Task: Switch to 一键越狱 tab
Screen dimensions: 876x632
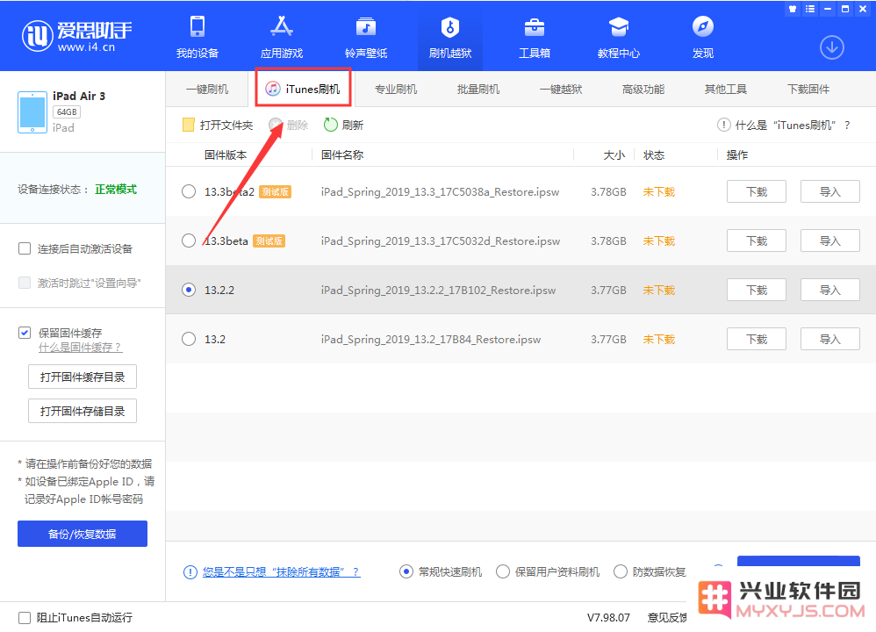Action: [561, 90]
